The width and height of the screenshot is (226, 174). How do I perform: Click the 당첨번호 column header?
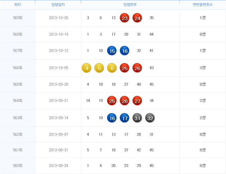point(130,5)
